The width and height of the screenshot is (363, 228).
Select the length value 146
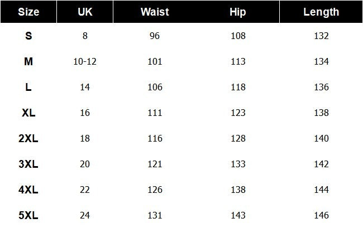pyautogui.click(x=321, y=216)
